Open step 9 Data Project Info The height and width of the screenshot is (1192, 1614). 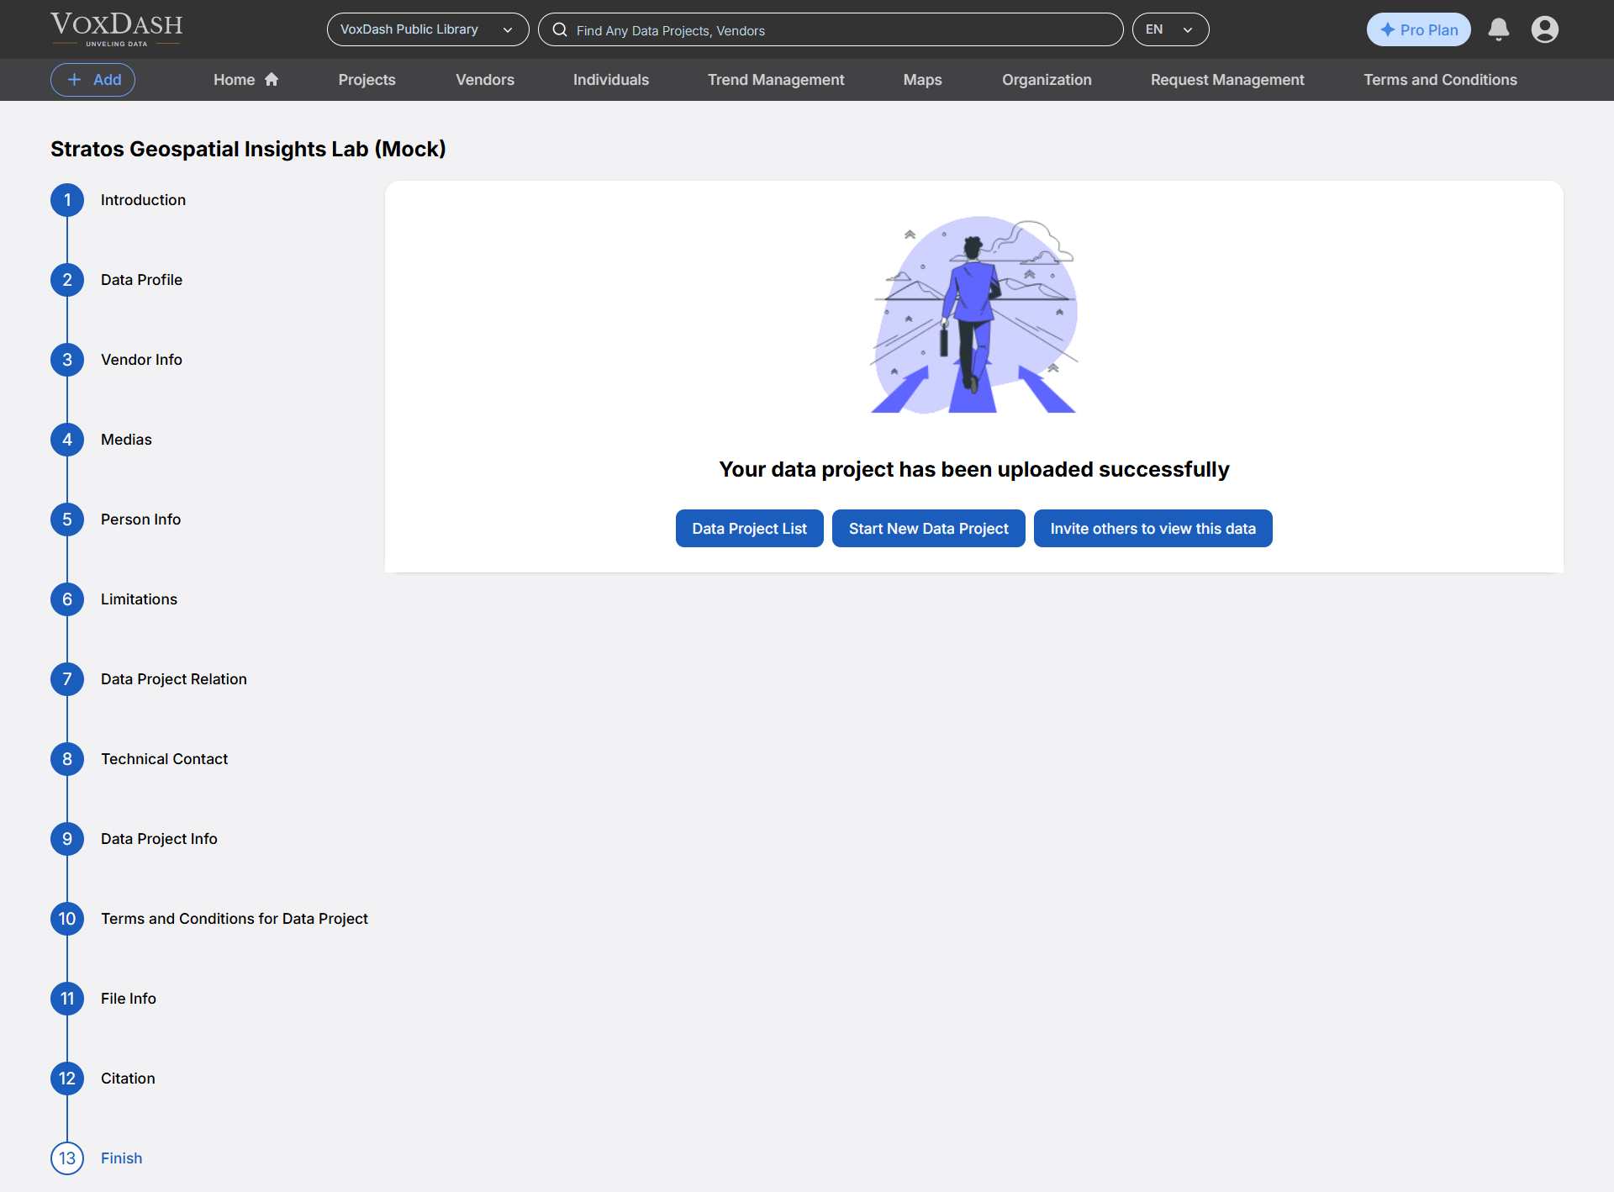coord(159,839)
